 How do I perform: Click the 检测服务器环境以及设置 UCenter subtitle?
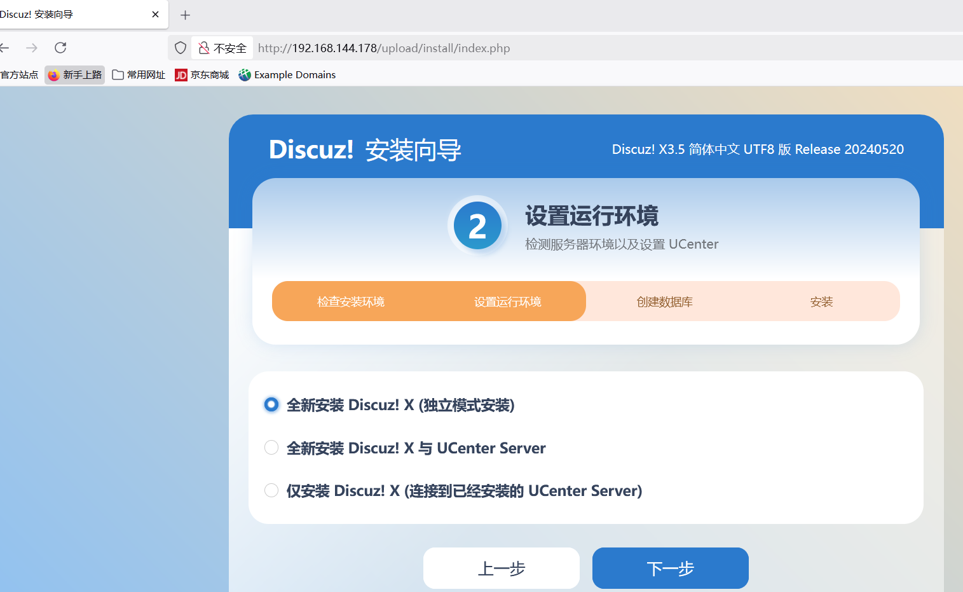click(622, 244)
